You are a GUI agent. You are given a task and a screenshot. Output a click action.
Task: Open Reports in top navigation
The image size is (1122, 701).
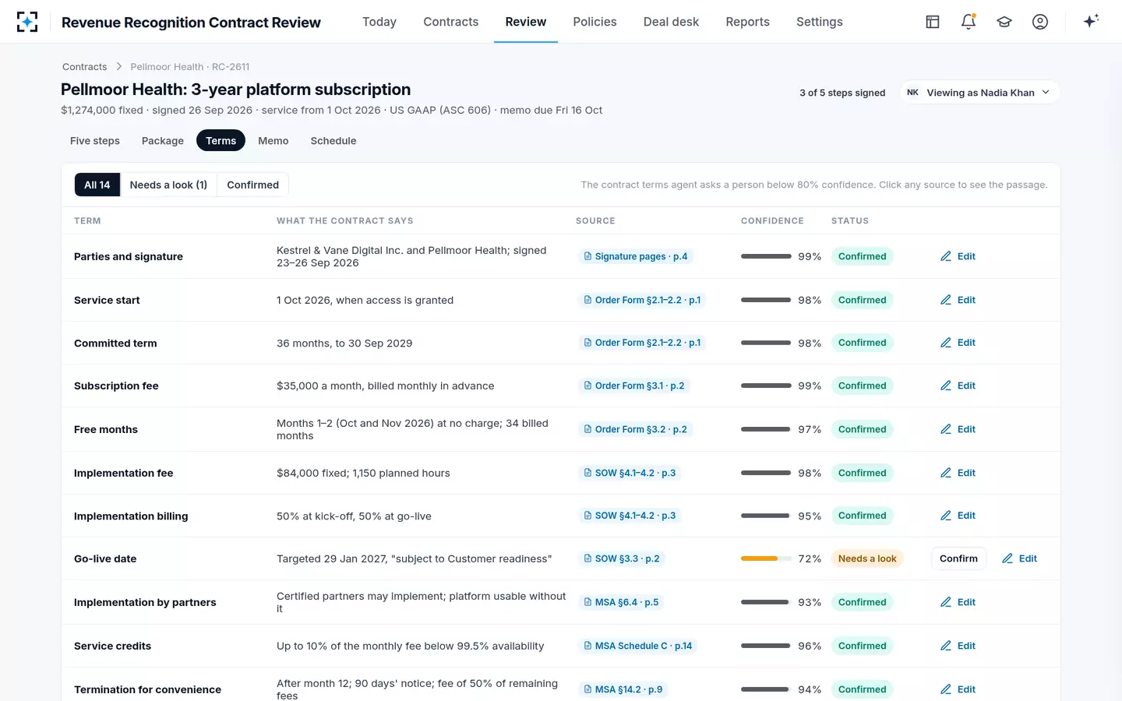(x=748, y=22)
